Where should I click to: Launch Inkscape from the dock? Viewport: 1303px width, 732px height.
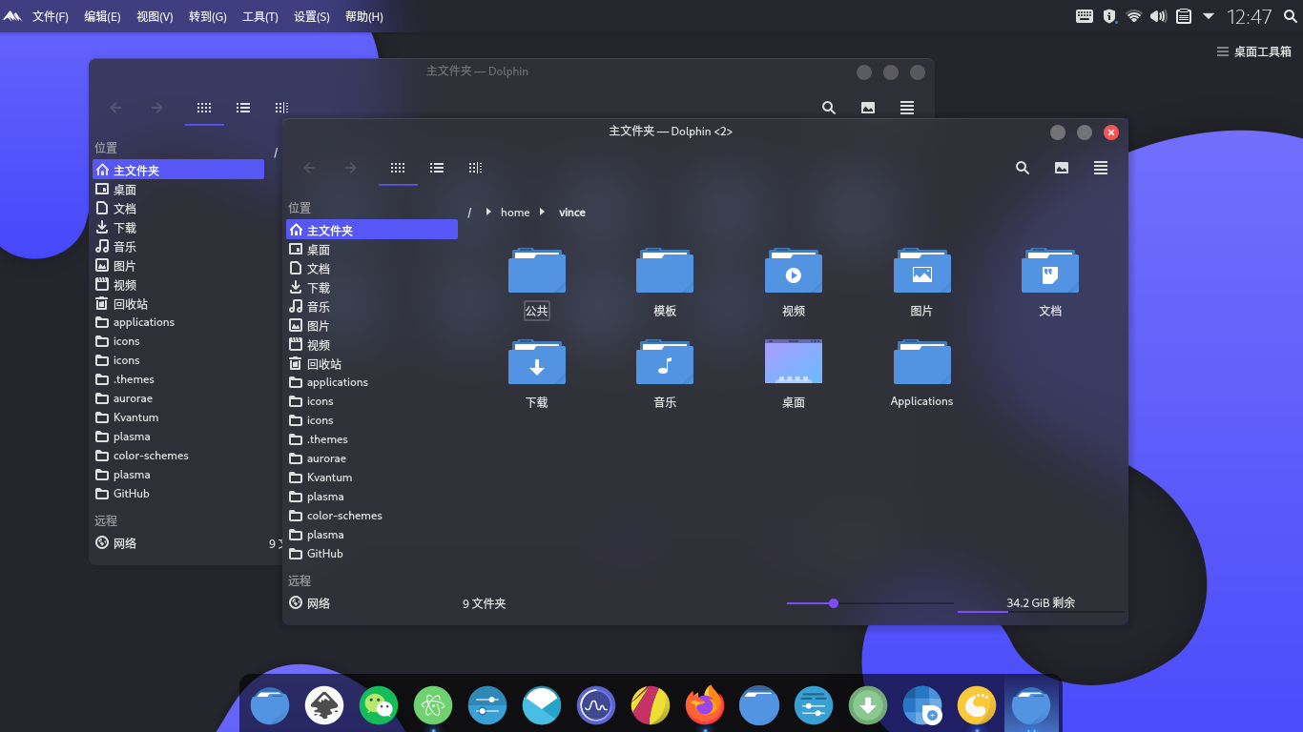point(324,706)
